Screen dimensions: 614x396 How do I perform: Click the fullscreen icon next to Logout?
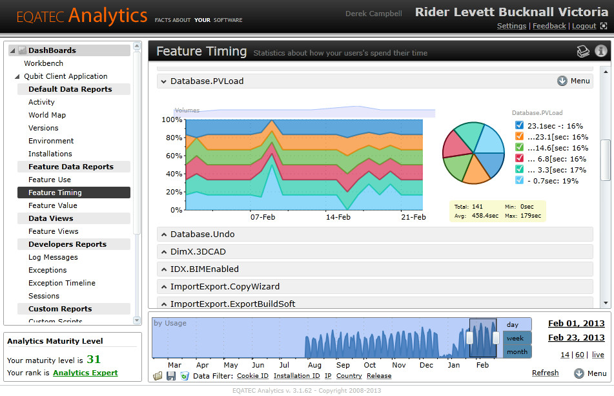[604, 26]
